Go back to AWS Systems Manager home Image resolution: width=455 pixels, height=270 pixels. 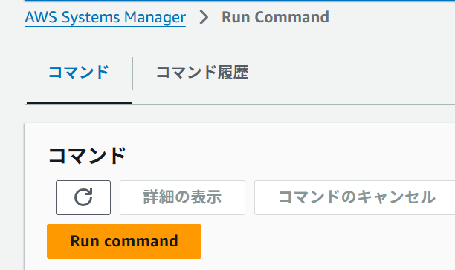(x=105, y=17)
